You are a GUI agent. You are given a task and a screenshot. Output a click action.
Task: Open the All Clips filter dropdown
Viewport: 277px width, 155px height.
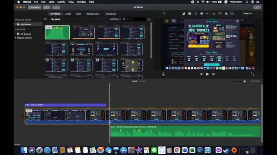pos(116,19)
